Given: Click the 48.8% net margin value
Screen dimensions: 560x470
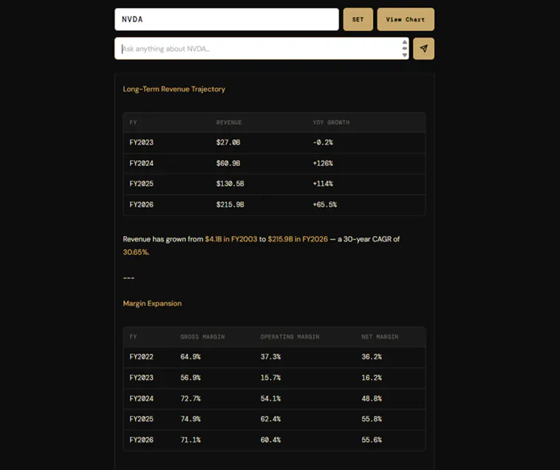Looking at the screenshot, I should pyautogui.click(x=372, y=398).
